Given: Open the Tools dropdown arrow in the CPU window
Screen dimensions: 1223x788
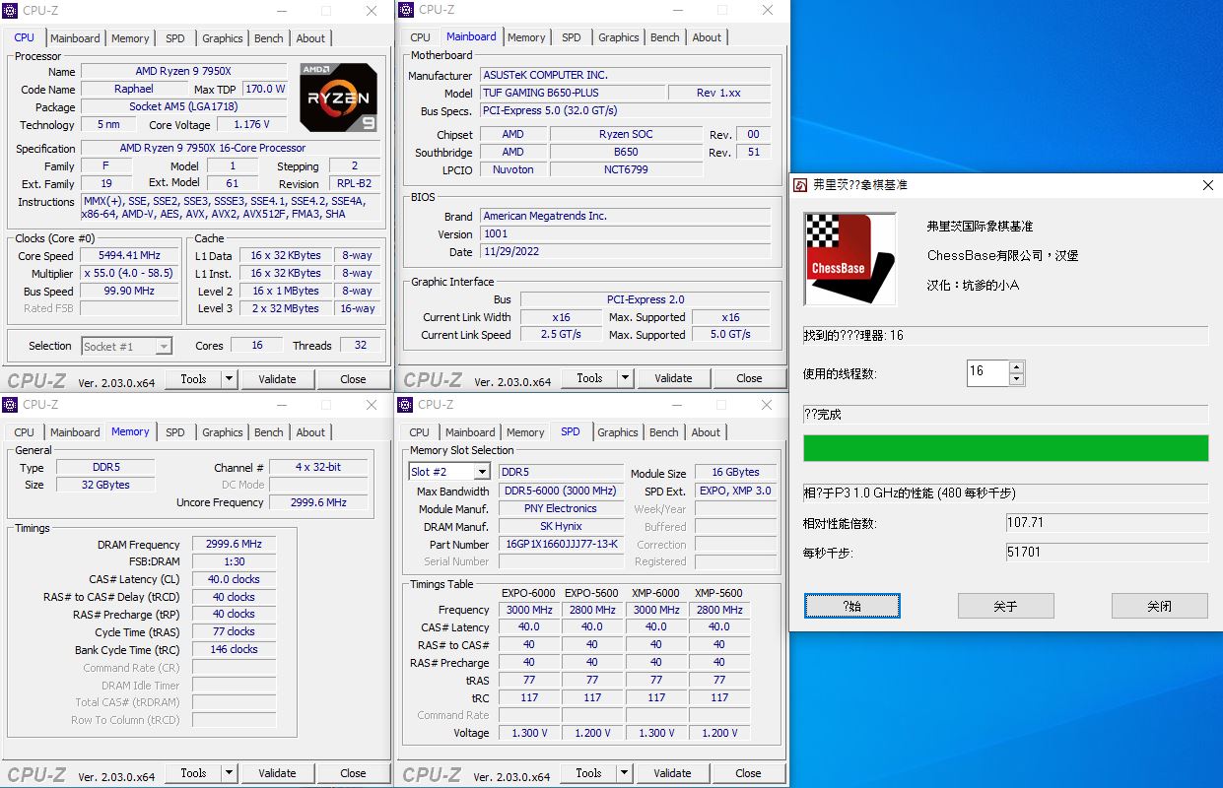Looking at the screenshot, I should (230, 378).
